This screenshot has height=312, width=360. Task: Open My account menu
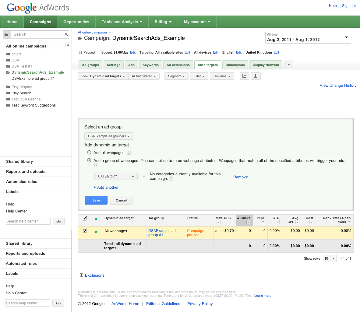tap(197, 22)
